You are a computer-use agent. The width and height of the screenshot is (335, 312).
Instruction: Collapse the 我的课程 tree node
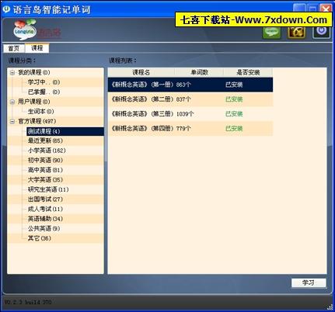[12, 73]
